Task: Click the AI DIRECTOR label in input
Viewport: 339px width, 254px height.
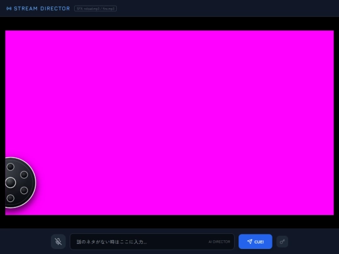Action: click(219, 241)
